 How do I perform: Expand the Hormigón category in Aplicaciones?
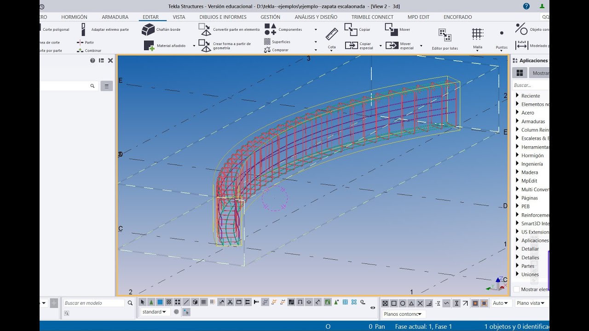517,155
